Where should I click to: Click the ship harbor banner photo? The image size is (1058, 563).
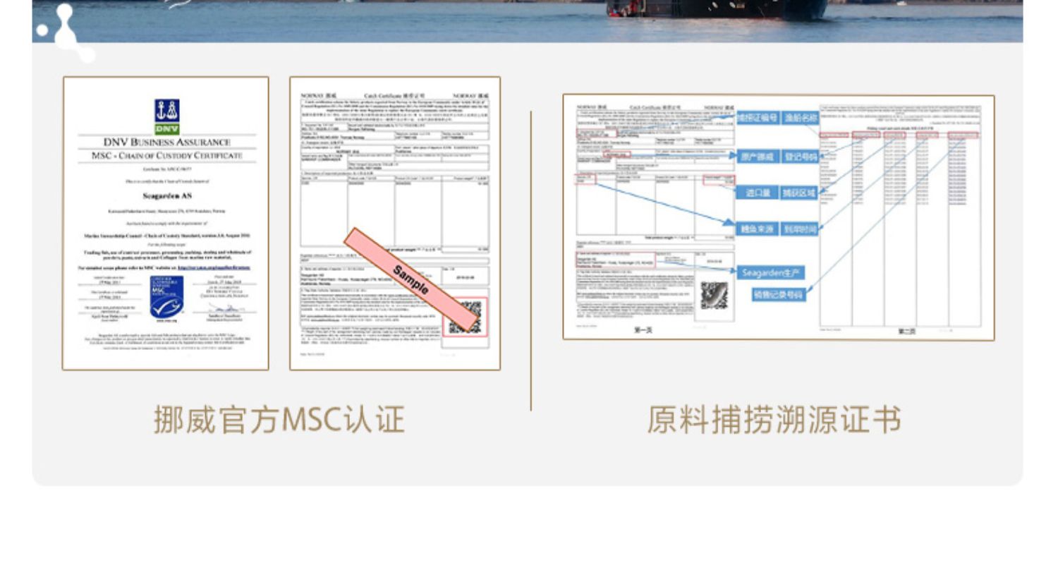coord(528,21)
